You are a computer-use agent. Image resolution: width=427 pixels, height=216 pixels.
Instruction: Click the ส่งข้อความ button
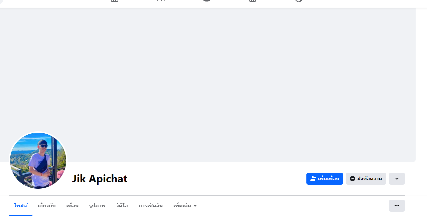[366, 179]
